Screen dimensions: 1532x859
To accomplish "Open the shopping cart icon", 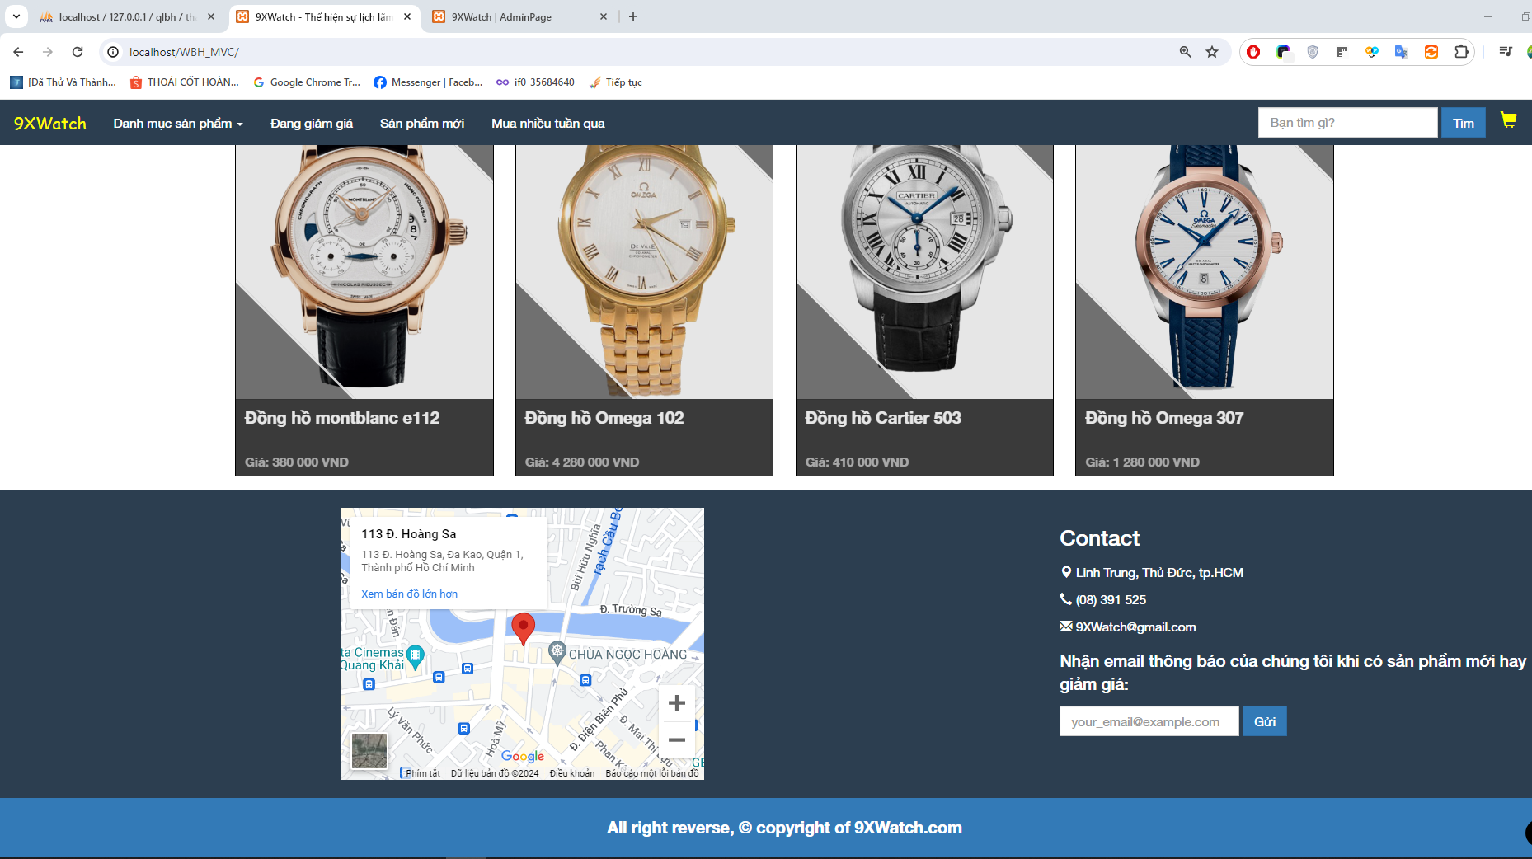I will pyautogui.click(x=1508, y=120).
